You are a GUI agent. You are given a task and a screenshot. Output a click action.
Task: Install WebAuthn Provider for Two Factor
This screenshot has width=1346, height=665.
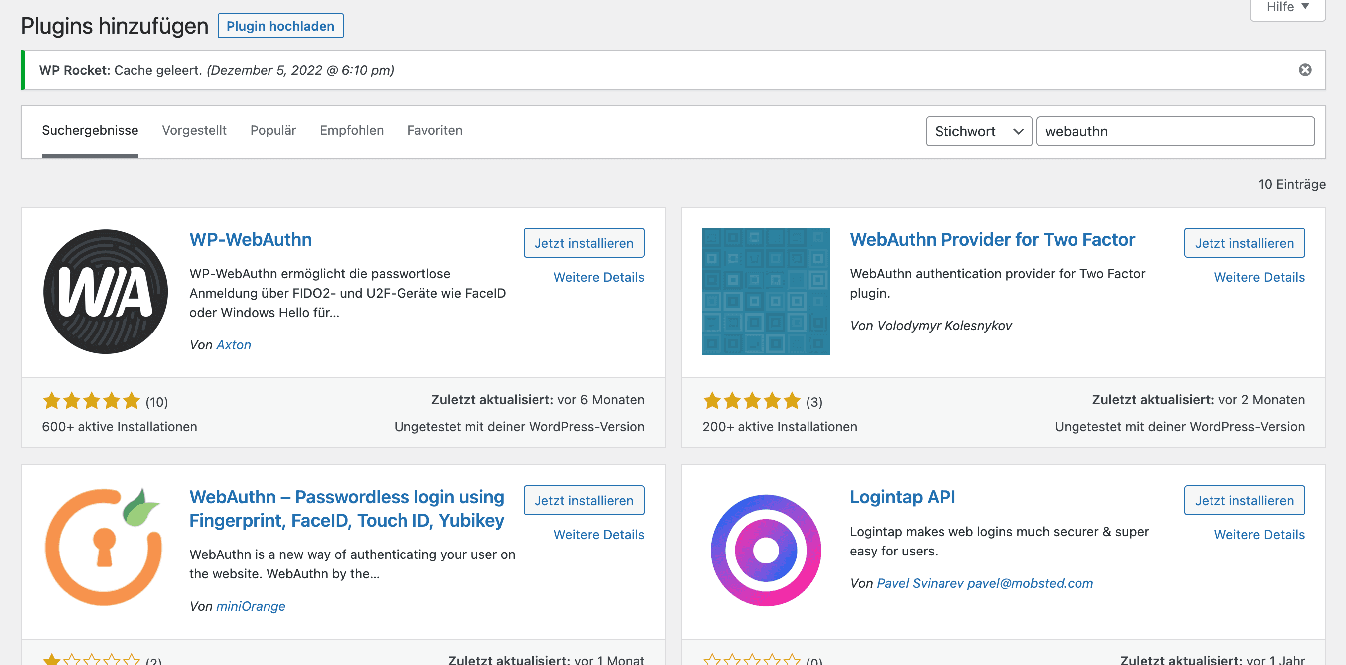pyautogui.click(x=1244, y=243)
